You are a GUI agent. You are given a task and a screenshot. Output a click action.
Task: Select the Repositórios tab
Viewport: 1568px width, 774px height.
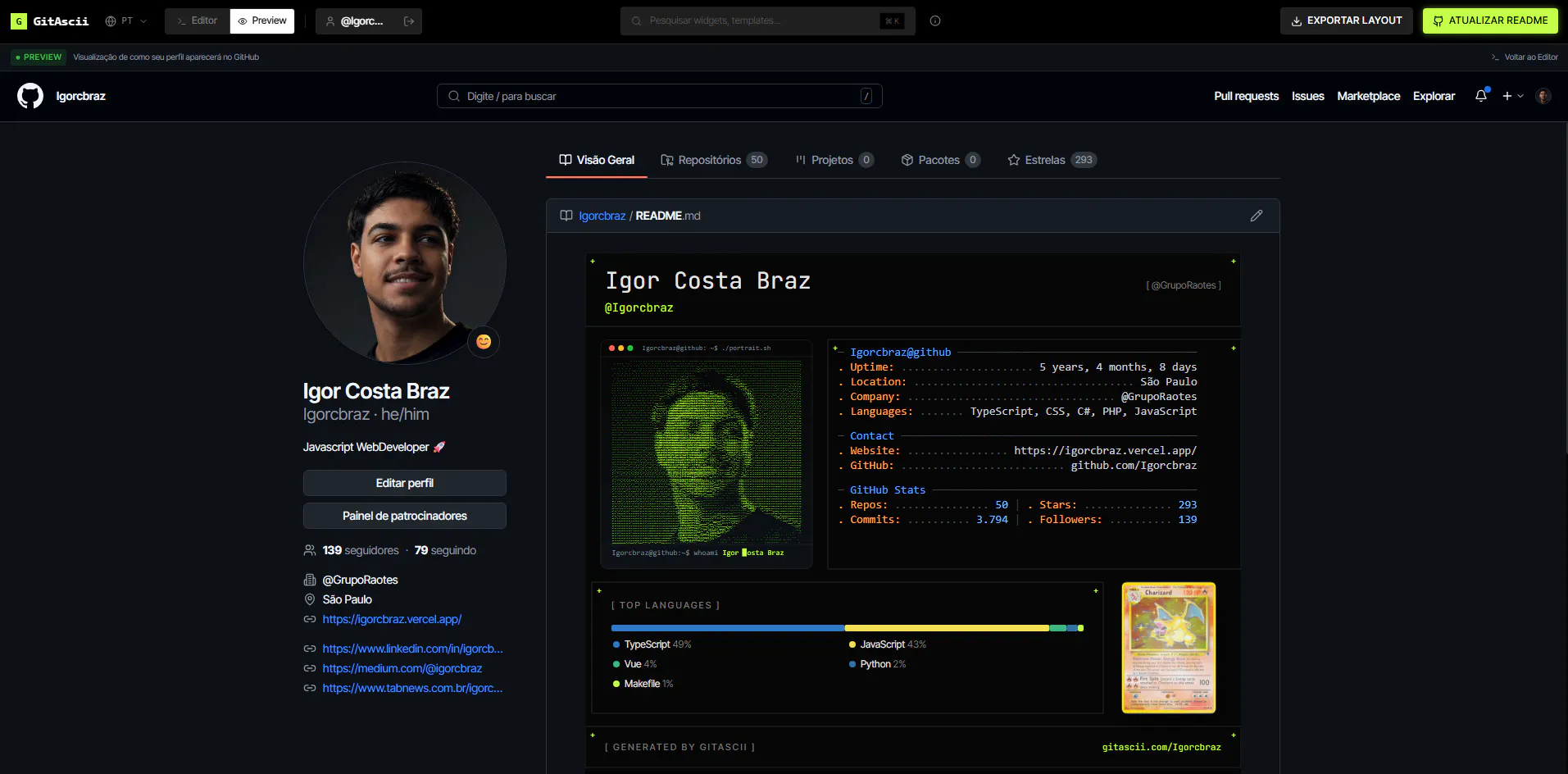(x=714, y=160)
